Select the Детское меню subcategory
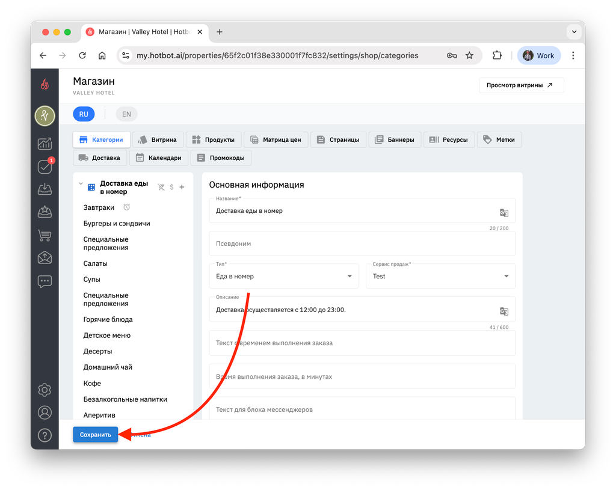 (107, 335)
